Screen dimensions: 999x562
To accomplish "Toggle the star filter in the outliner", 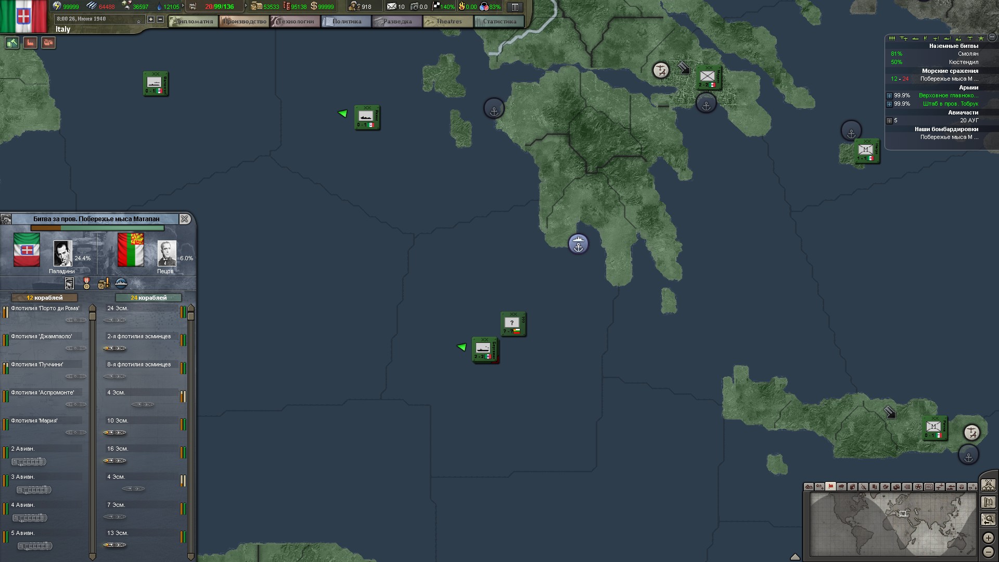I will pyautogui.click(x=981, y=39).
